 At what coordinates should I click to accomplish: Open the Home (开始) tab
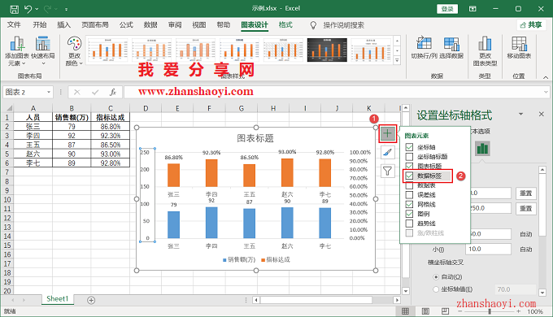40,24
